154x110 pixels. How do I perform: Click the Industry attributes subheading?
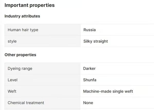pyautogui.click(x=22, y=16)
